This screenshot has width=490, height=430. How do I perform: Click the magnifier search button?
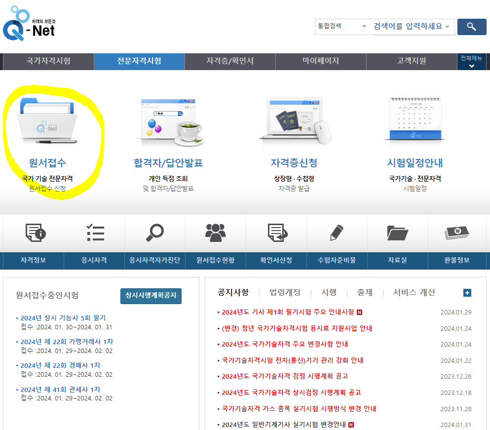tap(472, 27)
